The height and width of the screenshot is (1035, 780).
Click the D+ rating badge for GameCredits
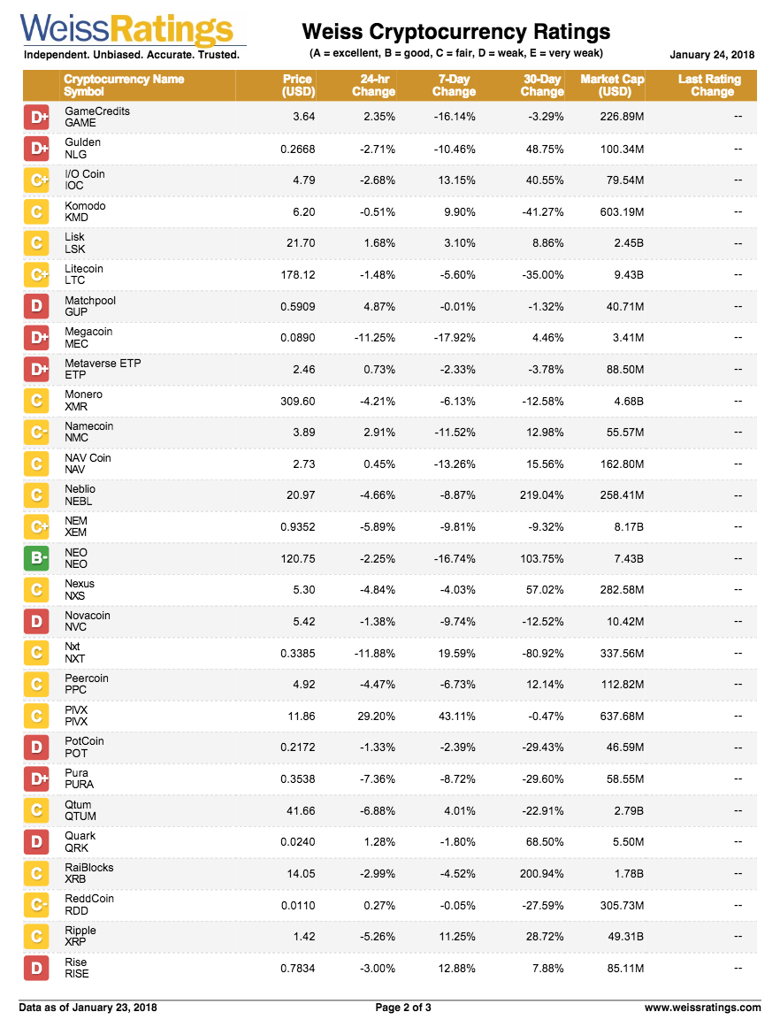click(36, 117)
